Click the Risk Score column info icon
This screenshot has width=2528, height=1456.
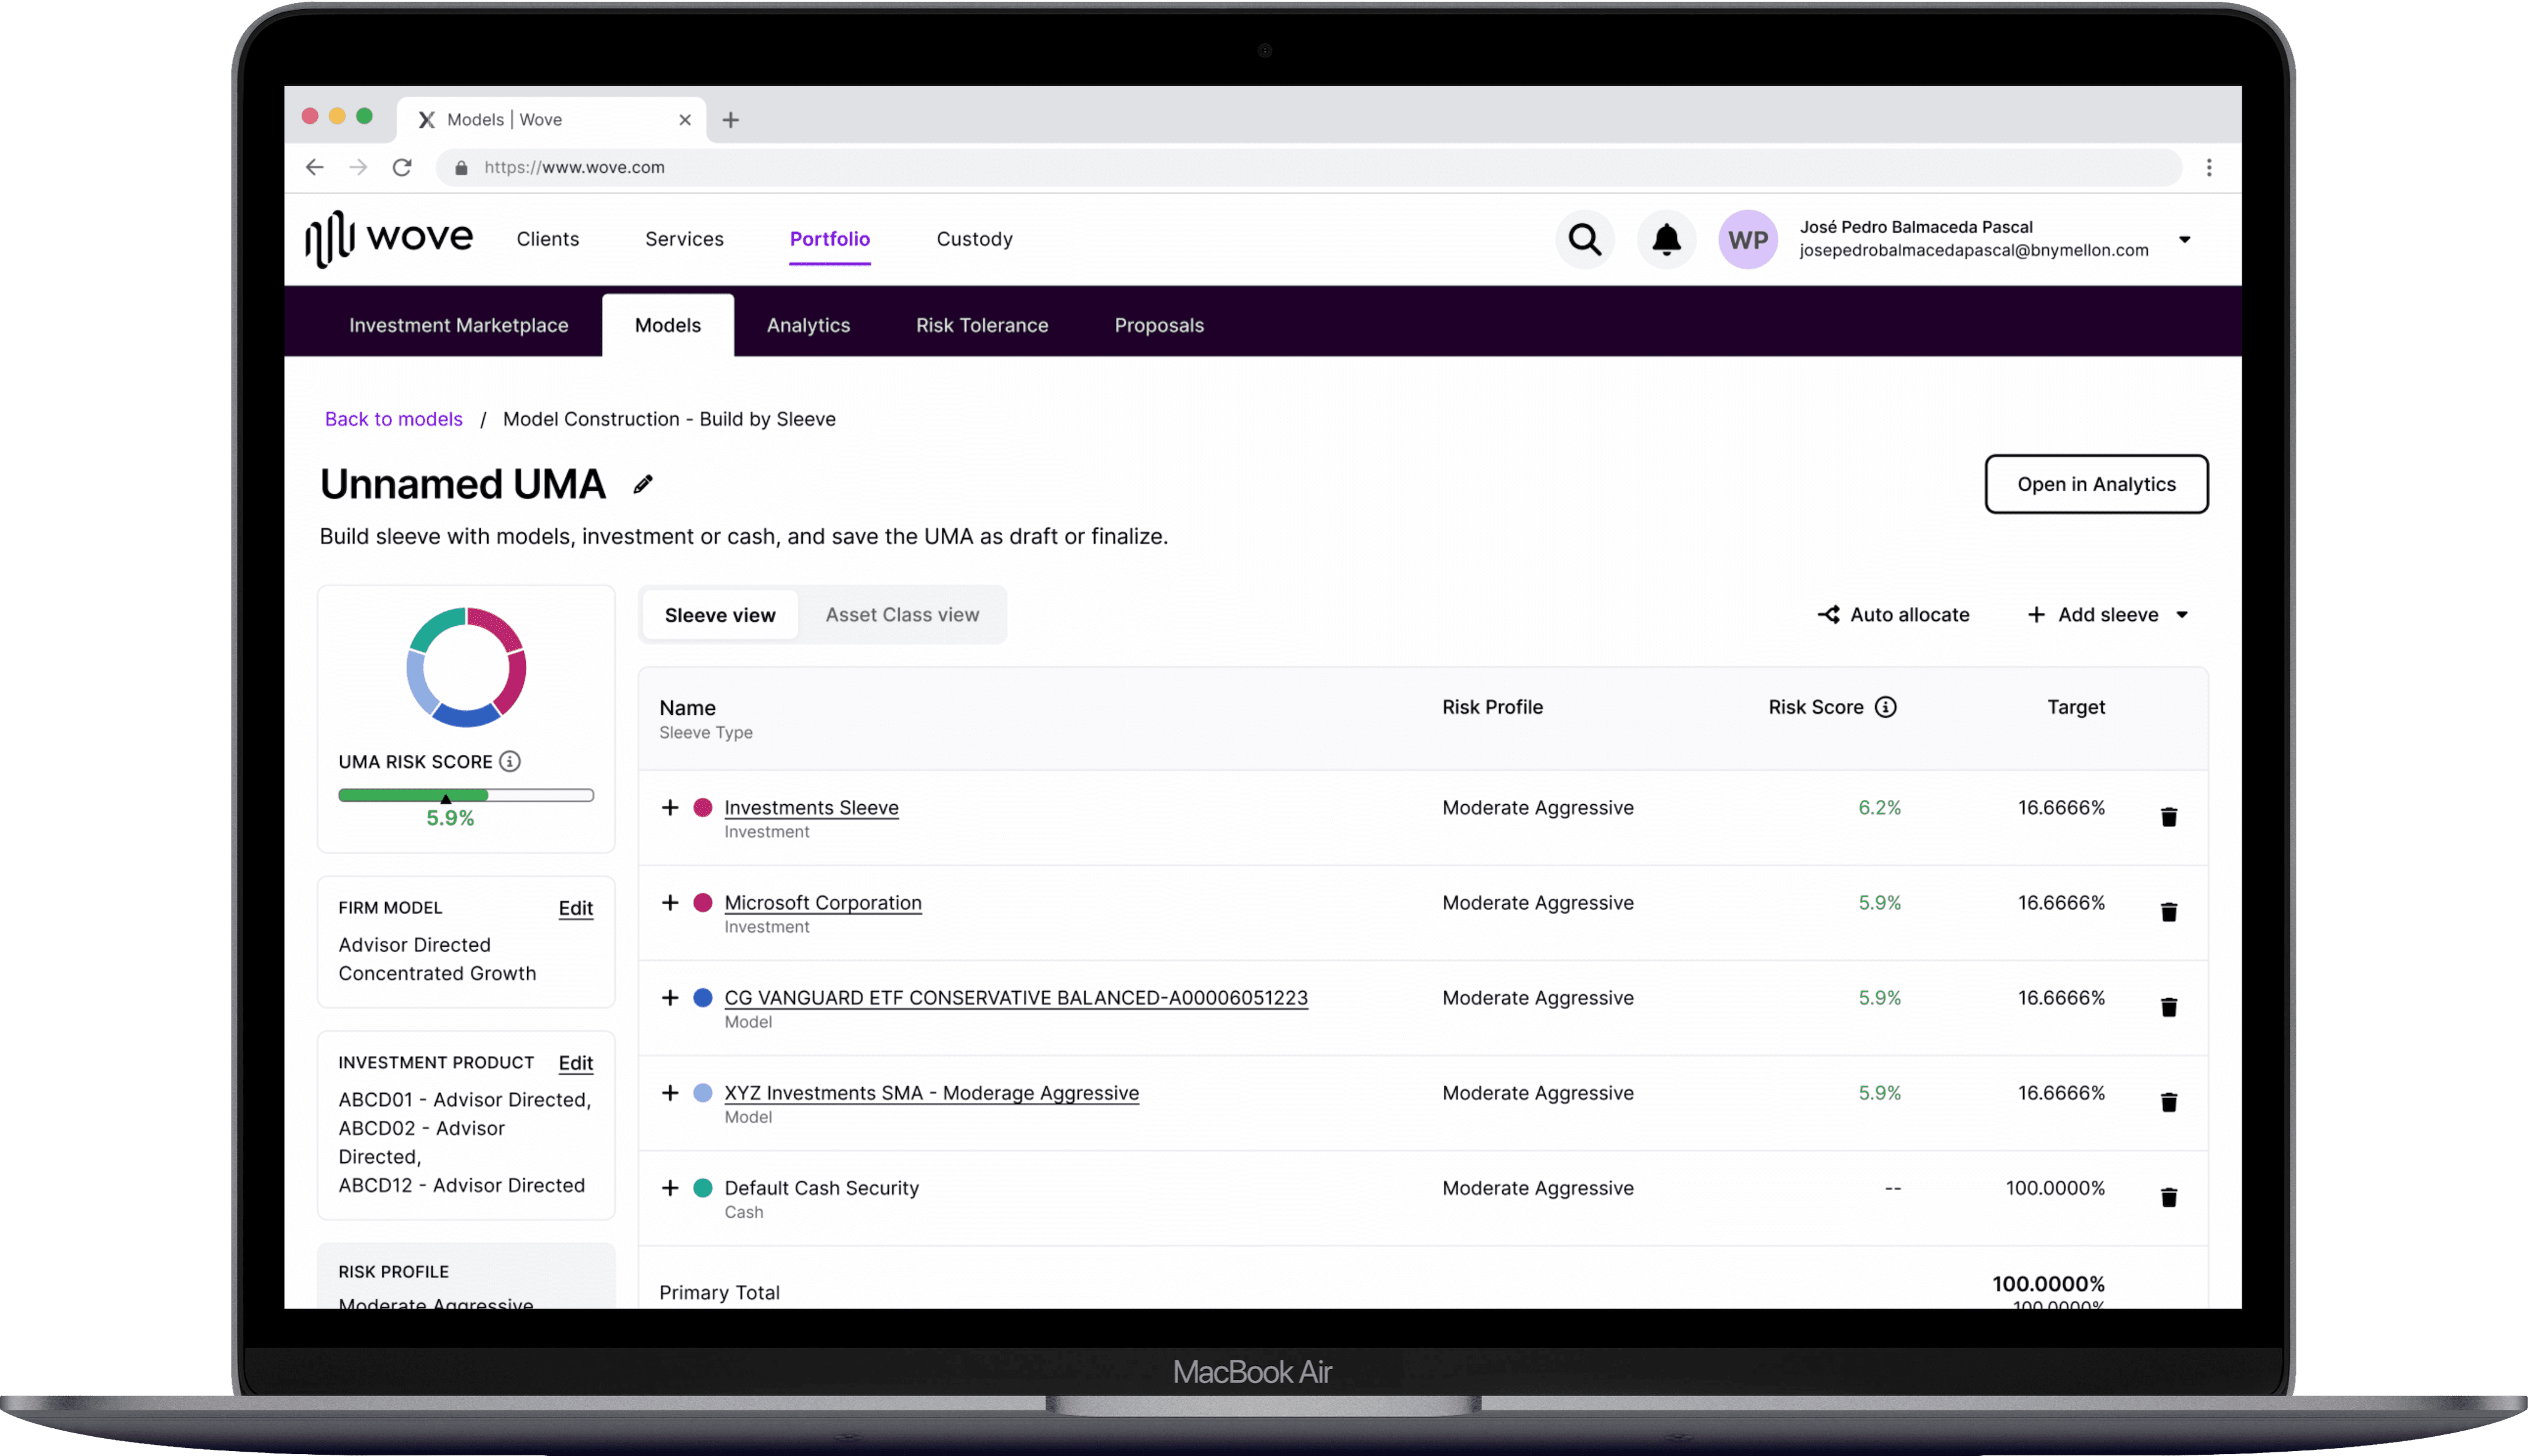click(x=1885, y=707)
